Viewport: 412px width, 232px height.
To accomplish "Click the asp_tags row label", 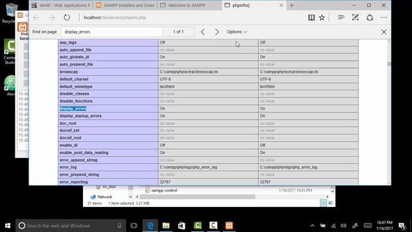I will click(68, 43).
